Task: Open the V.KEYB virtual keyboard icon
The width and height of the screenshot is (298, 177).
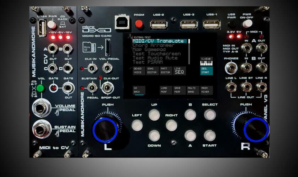Action: (206, 61)
